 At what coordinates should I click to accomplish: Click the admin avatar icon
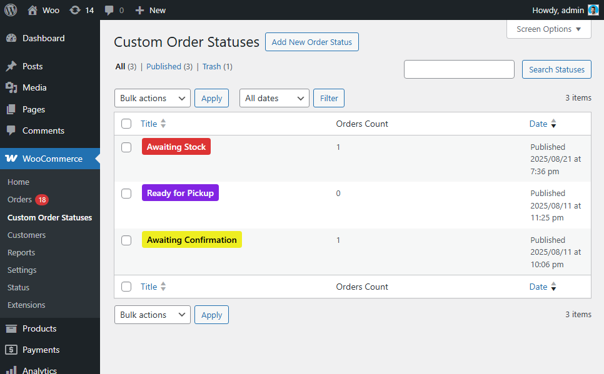593,10
